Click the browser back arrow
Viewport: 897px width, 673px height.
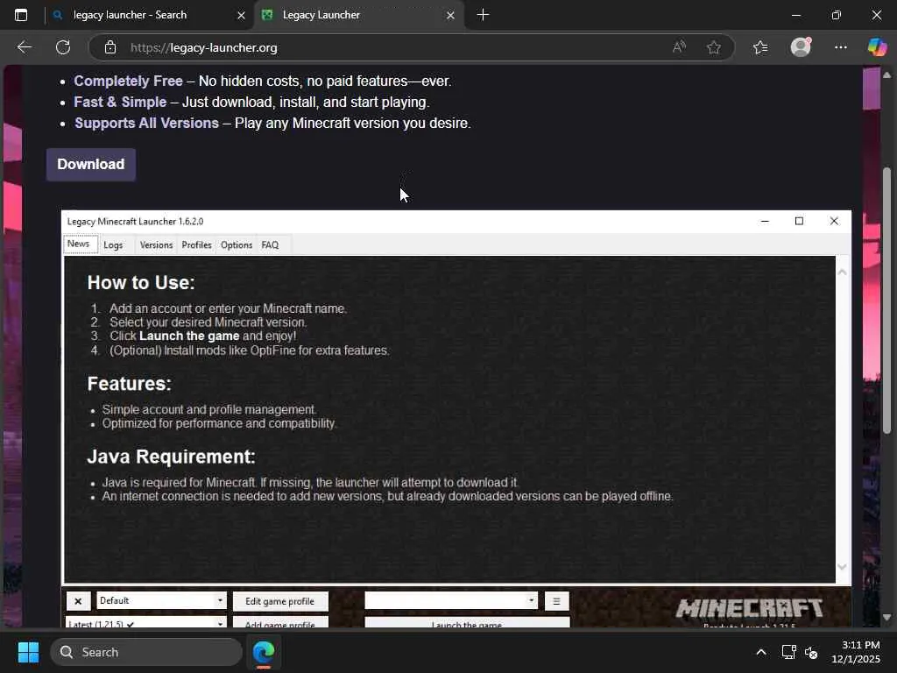tap(24, 47)
